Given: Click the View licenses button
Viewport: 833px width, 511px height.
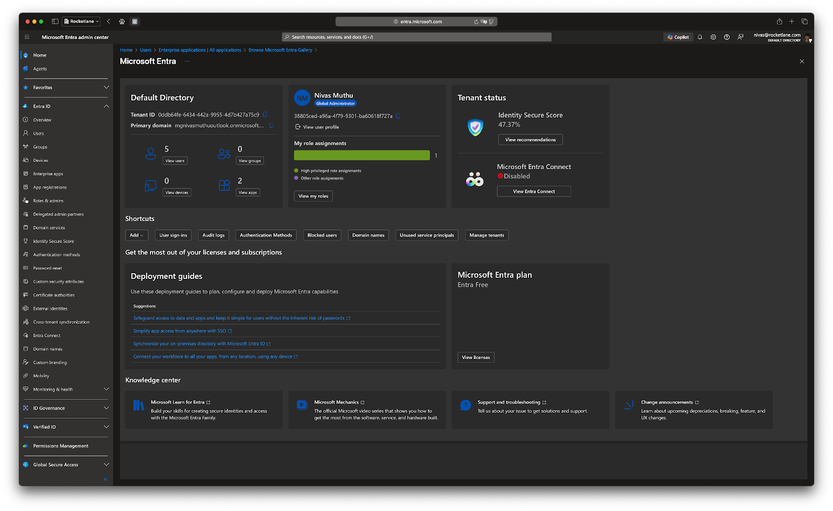Looking at the screenshot, I should pyautogui.click(x=476, y=357).
